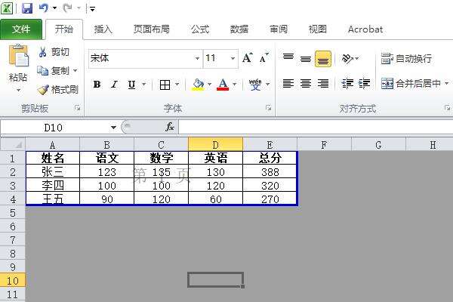Open the font size 11 dropdown
The width and height of the screenshot is (453, 302).
[233, 58]
